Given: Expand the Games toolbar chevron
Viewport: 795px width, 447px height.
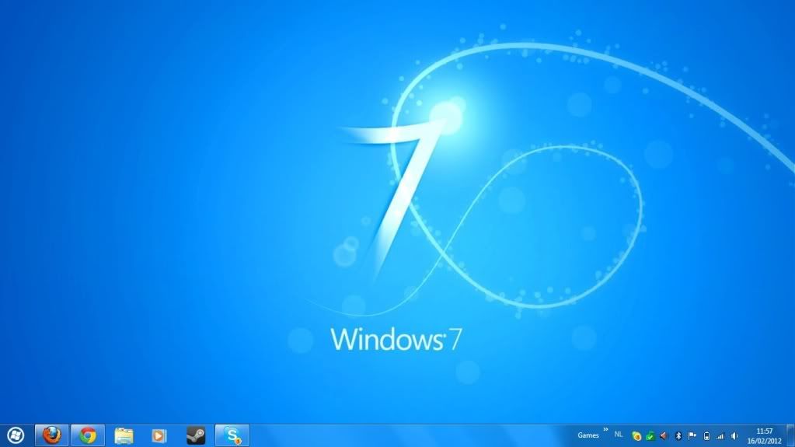Looking at the screenshot, I should coord(605,430).
